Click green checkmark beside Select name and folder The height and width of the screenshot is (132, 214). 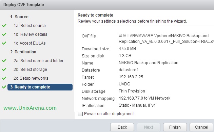pos(4,60)
